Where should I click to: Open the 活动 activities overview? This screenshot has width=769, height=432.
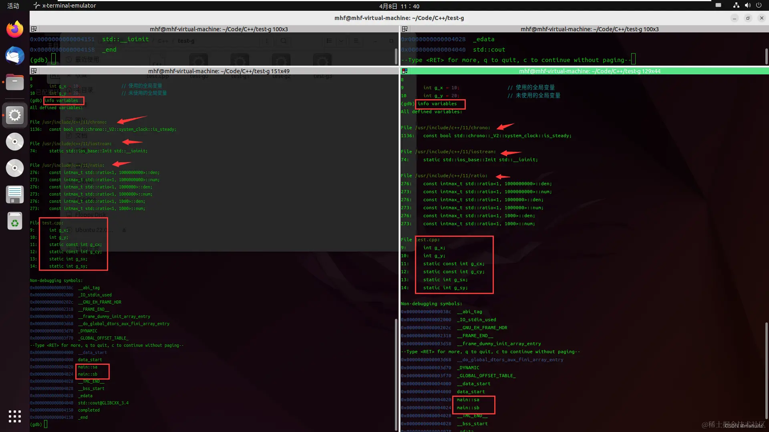tap(13, 6)
